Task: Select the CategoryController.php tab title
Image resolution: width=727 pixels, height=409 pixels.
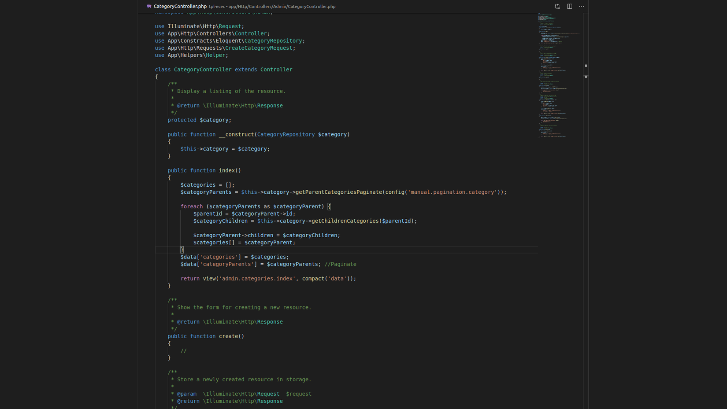Action: tap(180, 7)
